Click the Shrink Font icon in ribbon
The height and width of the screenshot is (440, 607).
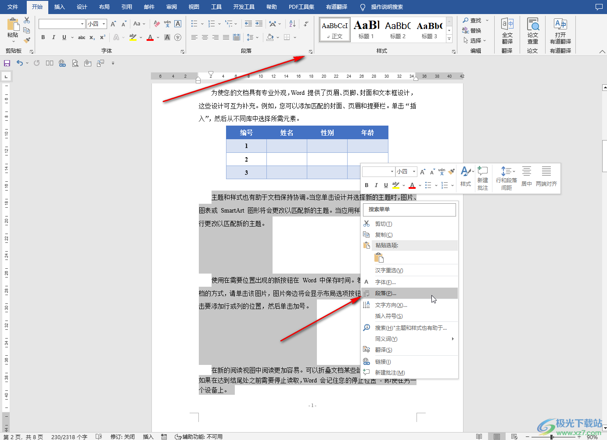124,24
